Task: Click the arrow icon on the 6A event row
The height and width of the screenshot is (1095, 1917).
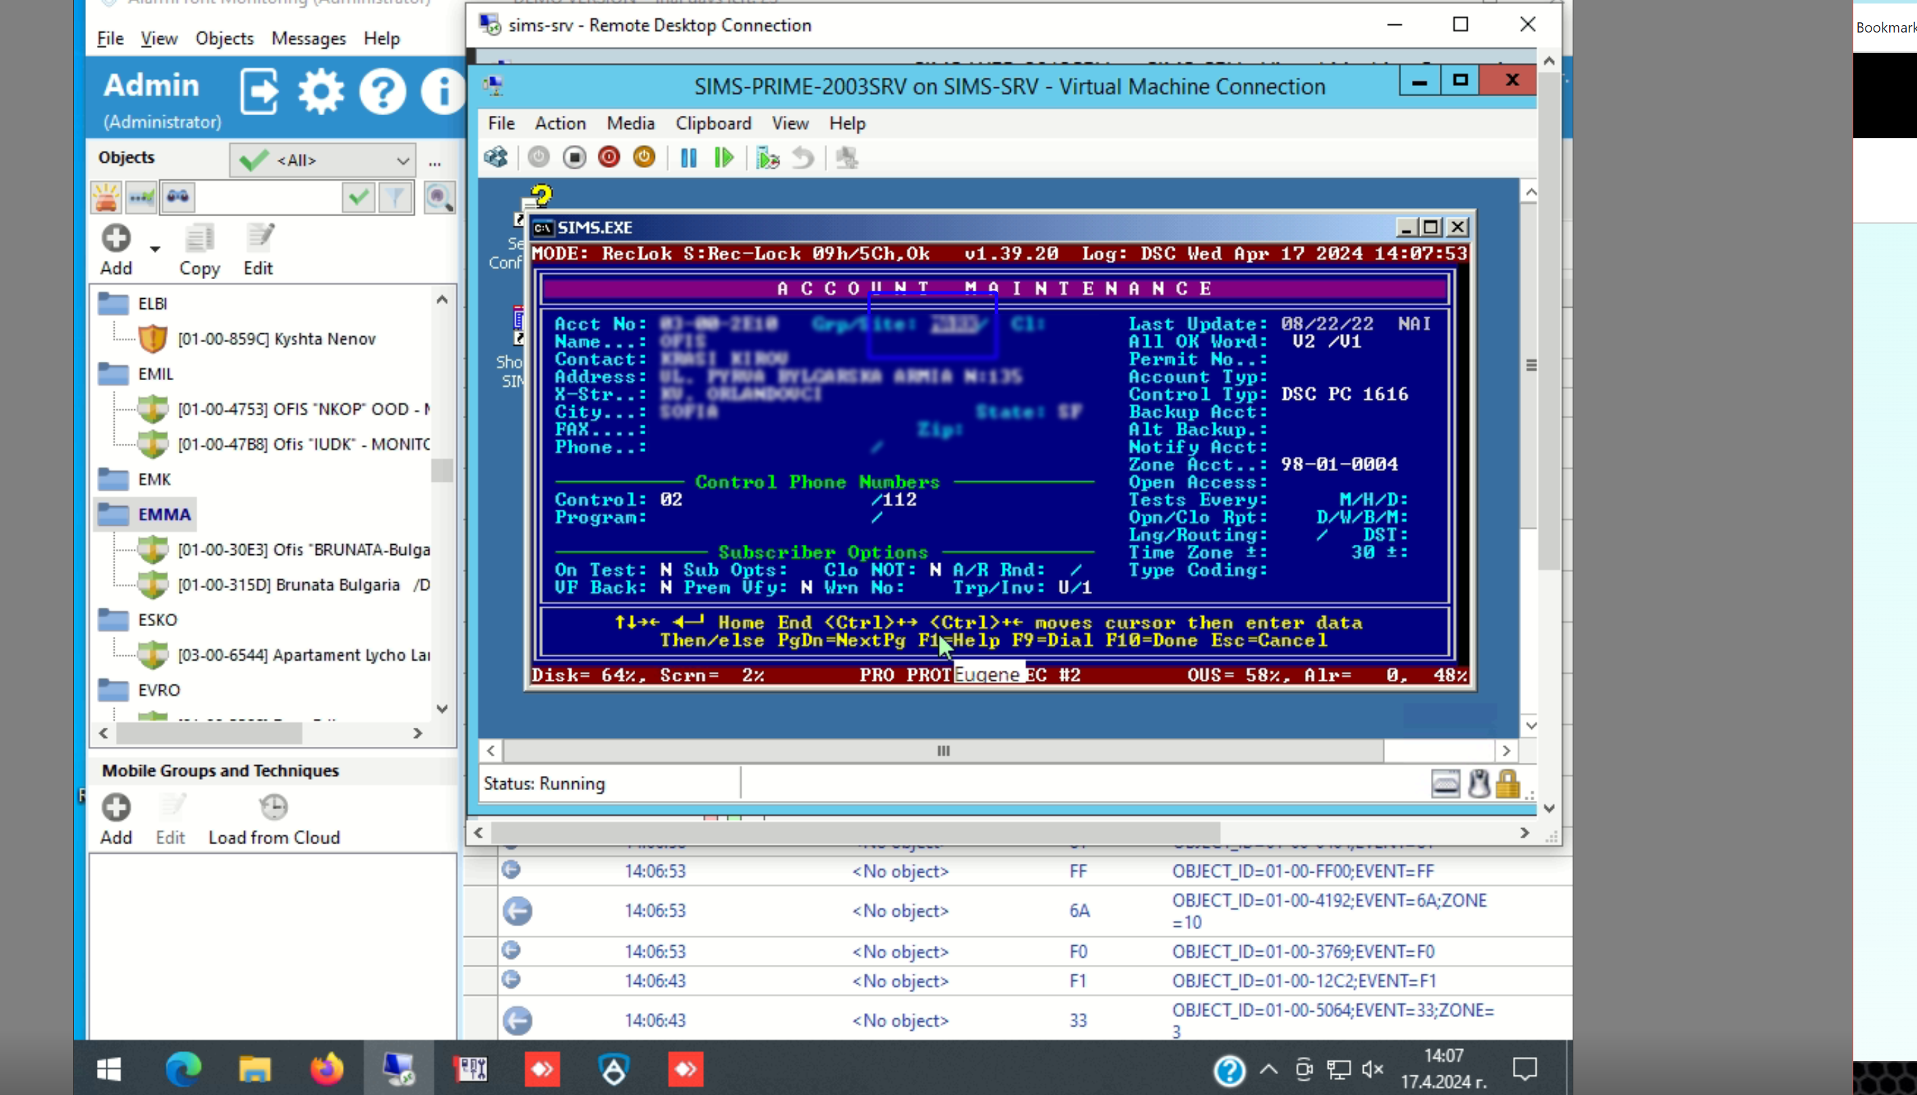Action: 518,911
